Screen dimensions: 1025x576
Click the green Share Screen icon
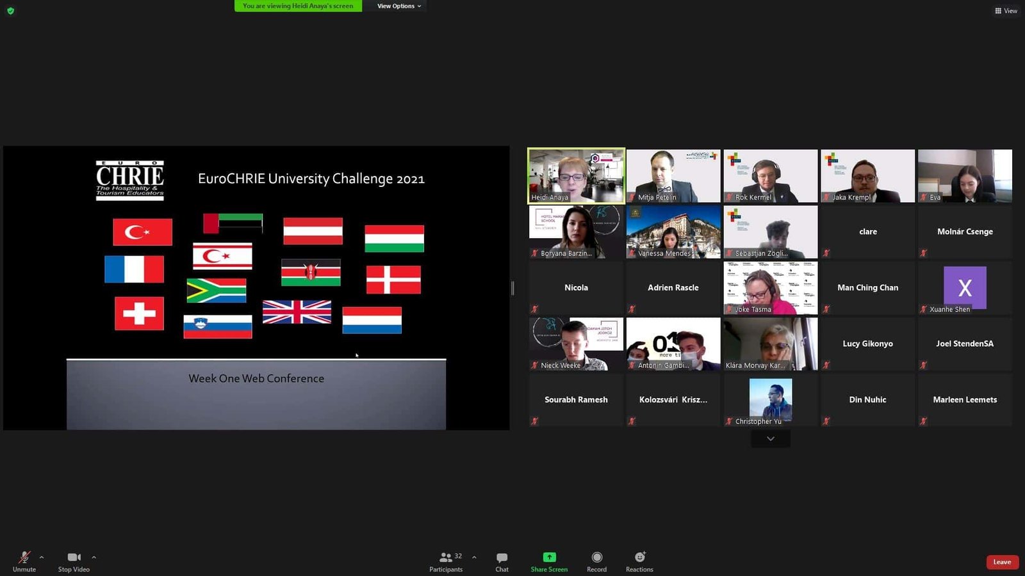pyautogui.click(x=549, y=557)
